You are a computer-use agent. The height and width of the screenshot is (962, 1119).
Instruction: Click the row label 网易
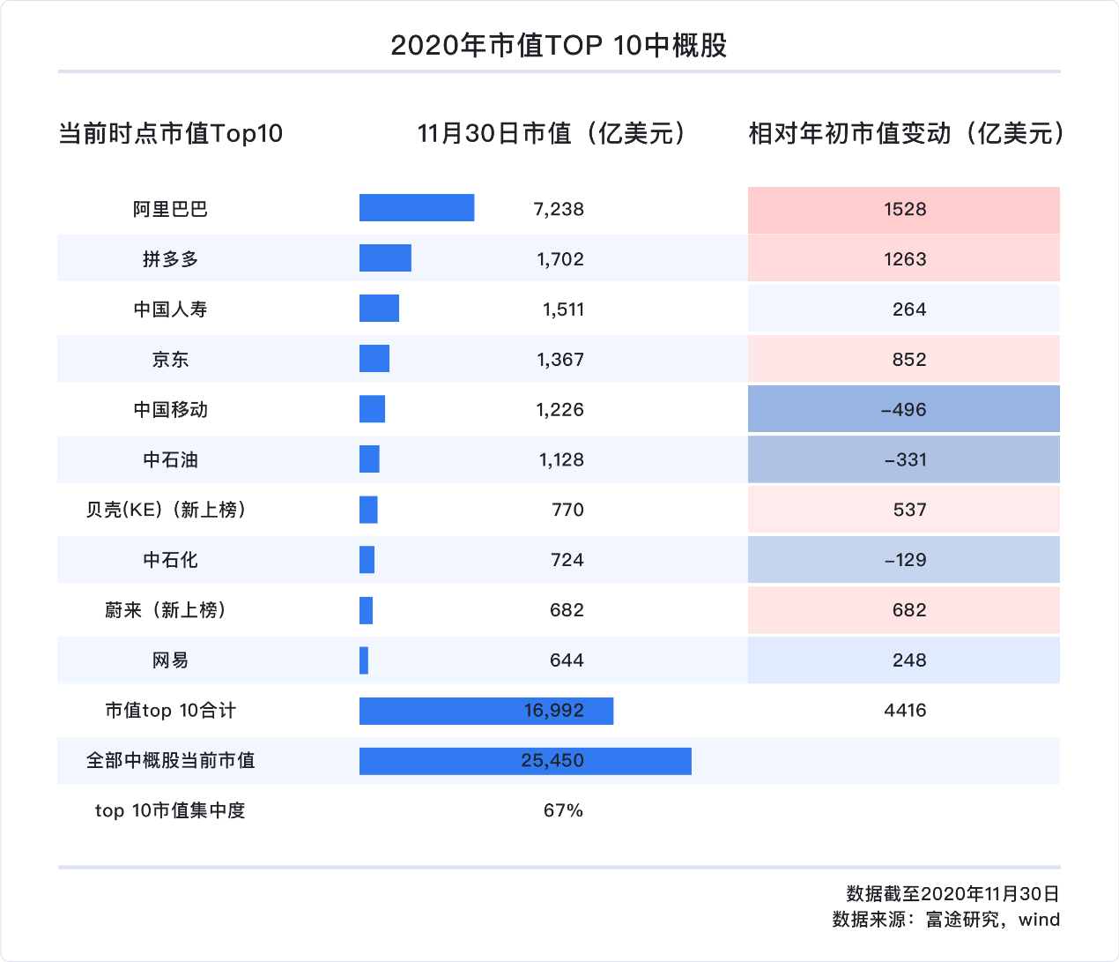[x=171, y=660]
